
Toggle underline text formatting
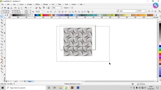click(x=155, y=11)
